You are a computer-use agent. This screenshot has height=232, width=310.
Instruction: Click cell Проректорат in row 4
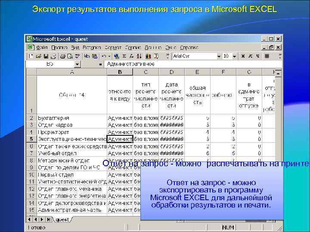click(72, 132)
